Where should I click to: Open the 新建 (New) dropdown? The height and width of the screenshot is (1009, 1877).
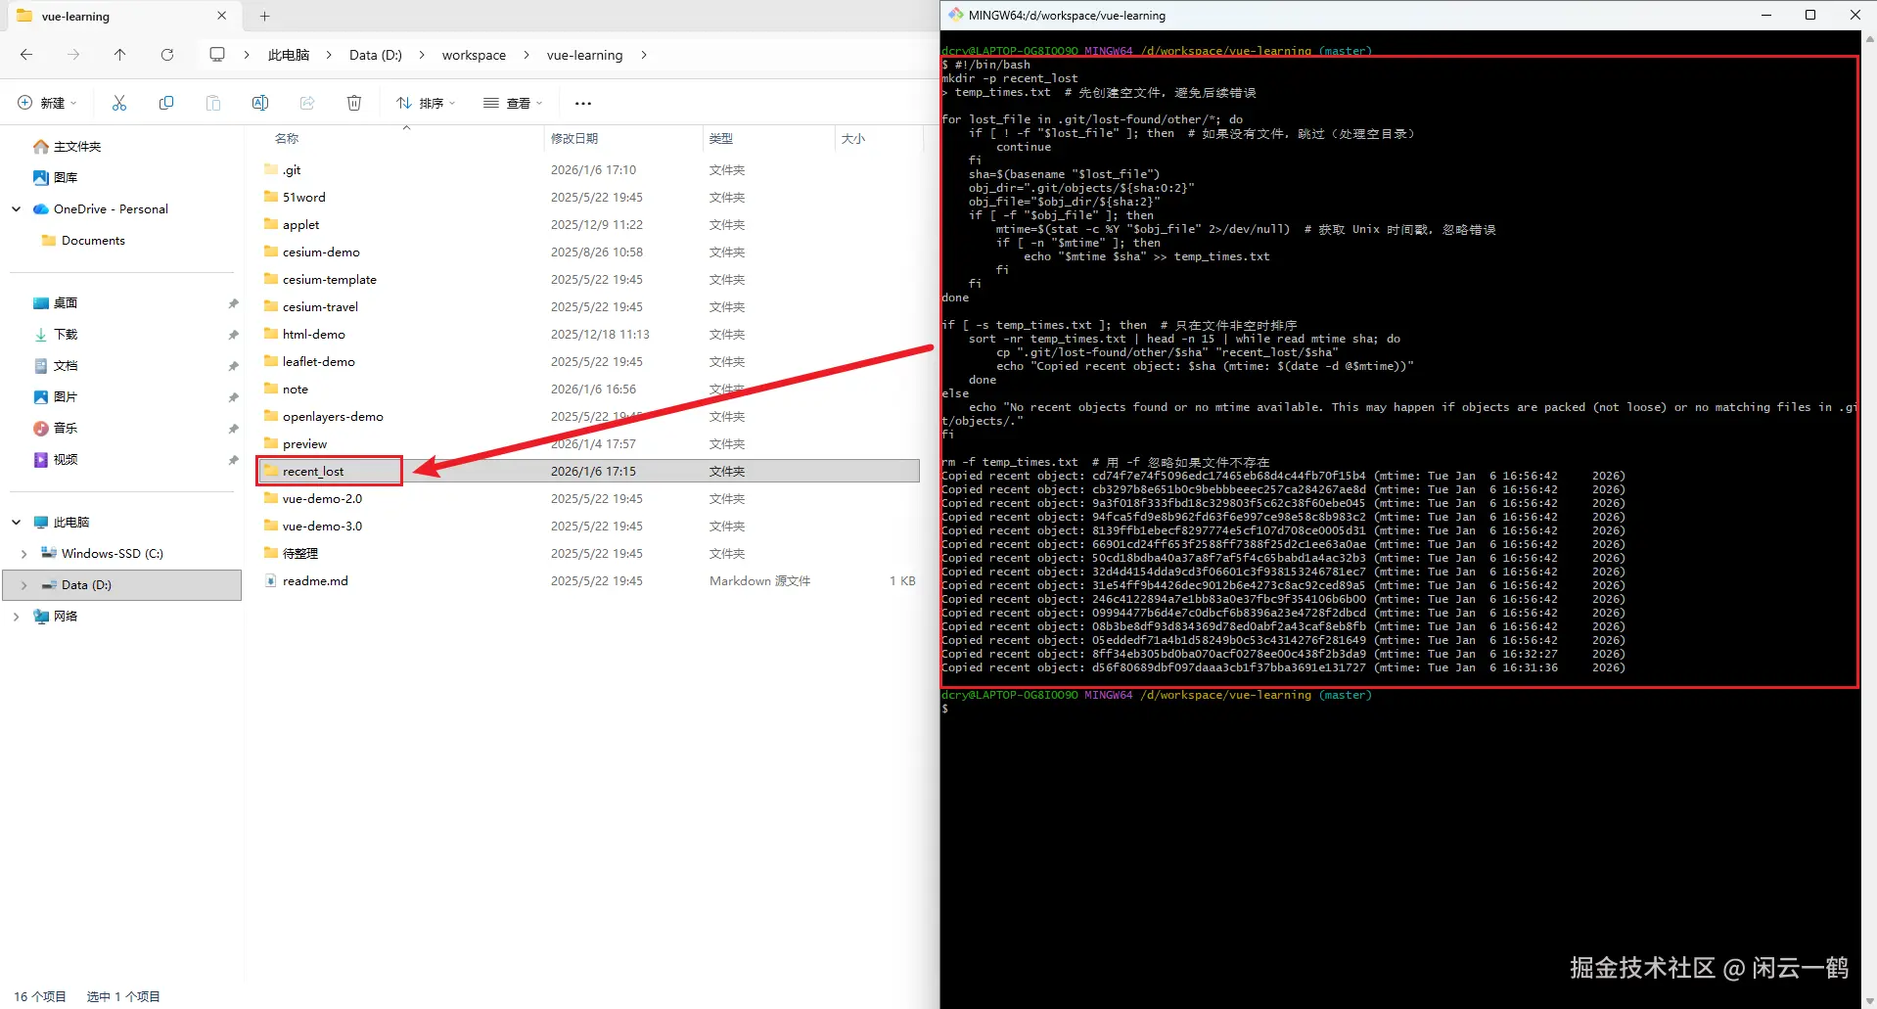[47, 103]
